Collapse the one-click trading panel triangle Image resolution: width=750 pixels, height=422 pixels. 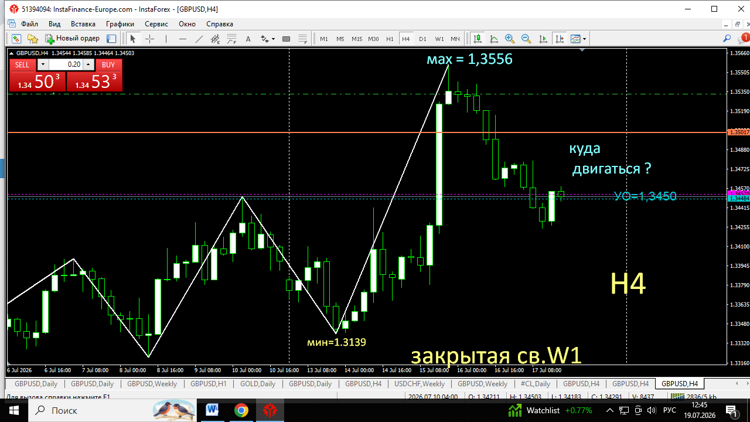tap(12, 53)
